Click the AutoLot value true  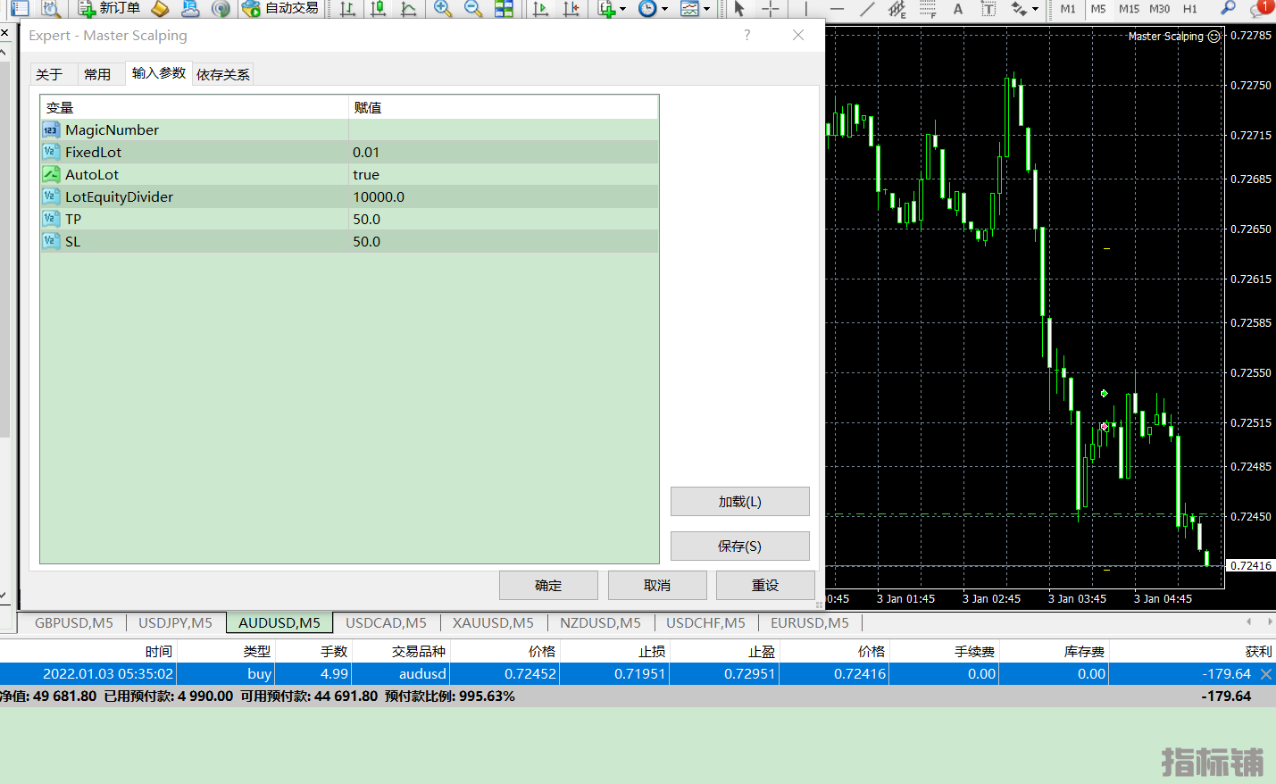[366, 174]
